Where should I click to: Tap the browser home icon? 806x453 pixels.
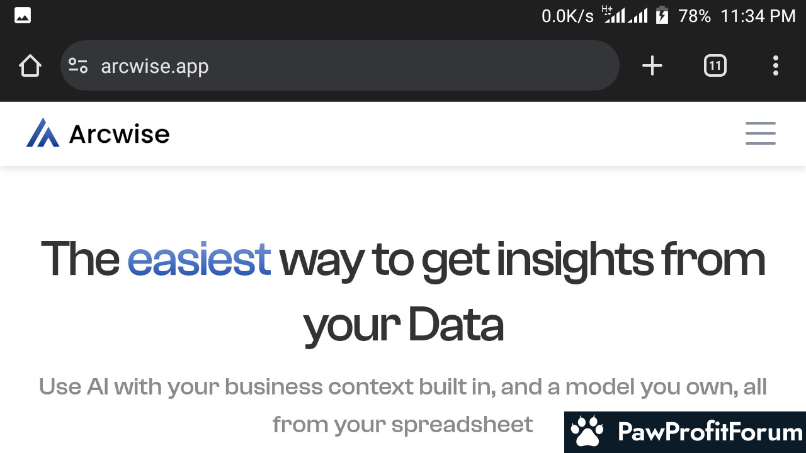pos(30,65)
